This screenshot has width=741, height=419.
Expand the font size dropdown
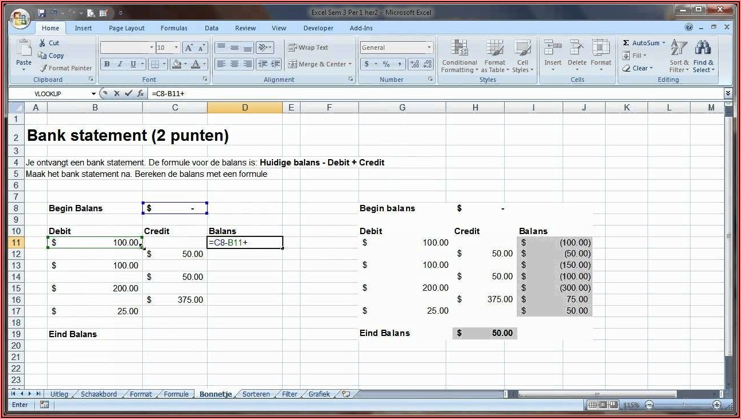pyautogui.click(x=176, y=48)
